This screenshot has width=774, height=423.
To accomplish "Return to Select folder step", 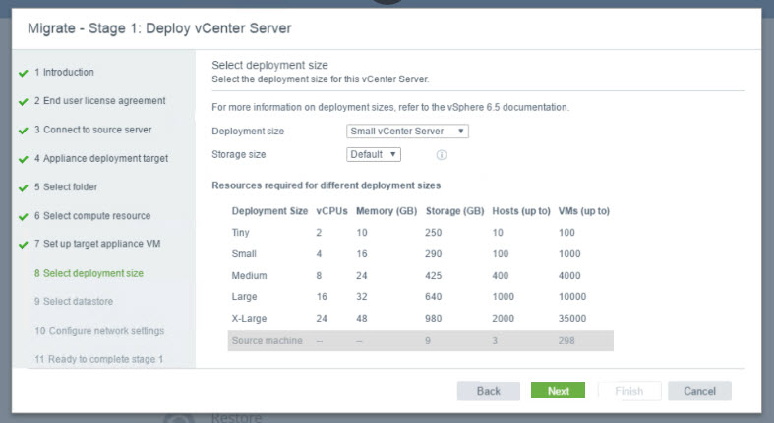I will click(x=66, y=186).
